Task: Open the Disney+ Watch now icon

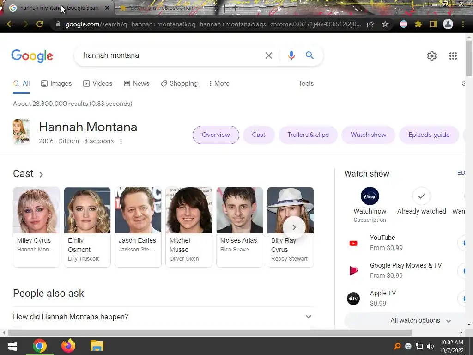Action: 370,196
